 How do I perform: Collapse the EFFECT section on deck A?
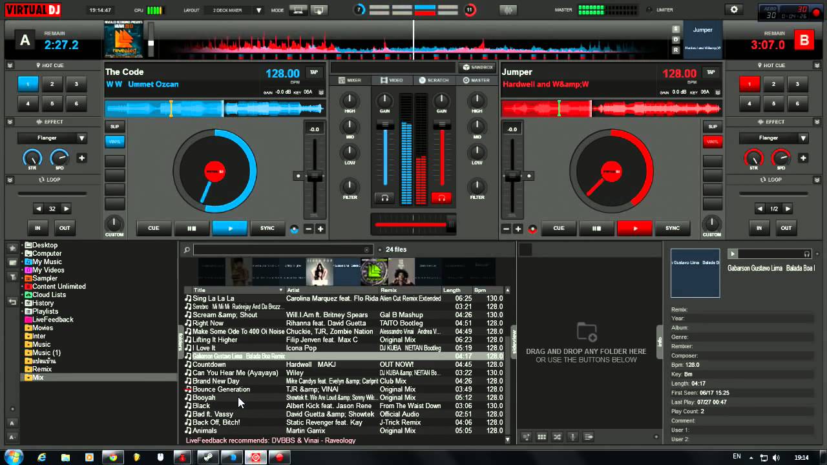point(10,121)
